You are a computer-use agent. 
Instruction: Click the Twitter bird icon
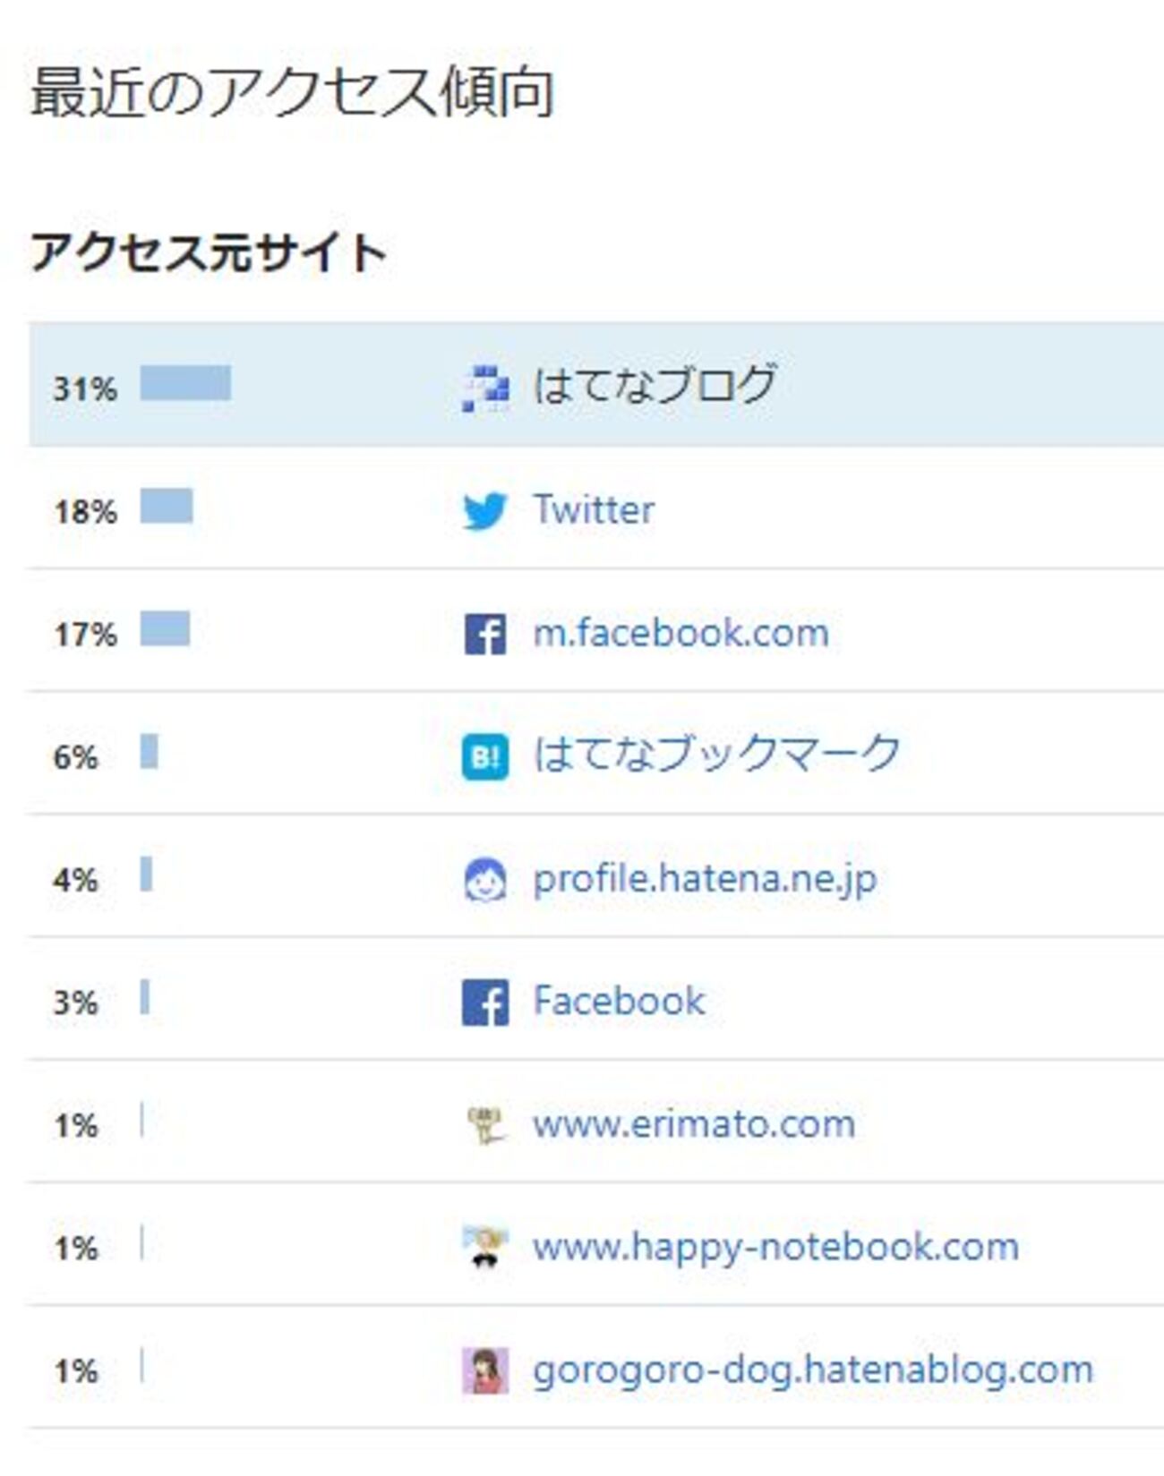(485, 511)
